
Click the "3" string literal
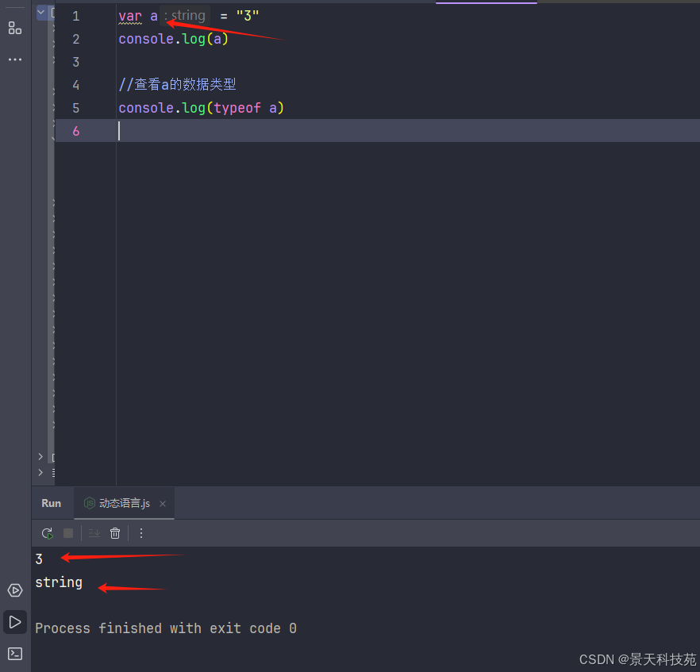248,16
